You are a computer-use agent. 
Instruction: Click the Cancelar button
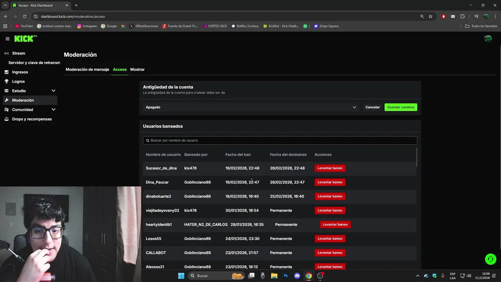(x=373, y=107)
